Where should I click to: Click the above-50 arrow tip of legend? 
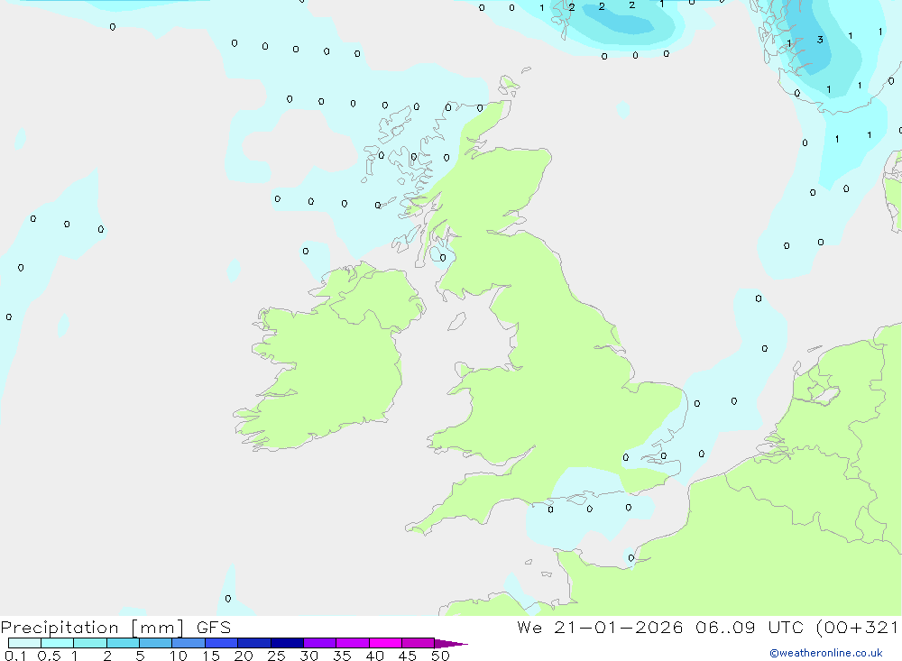point(451,644)
